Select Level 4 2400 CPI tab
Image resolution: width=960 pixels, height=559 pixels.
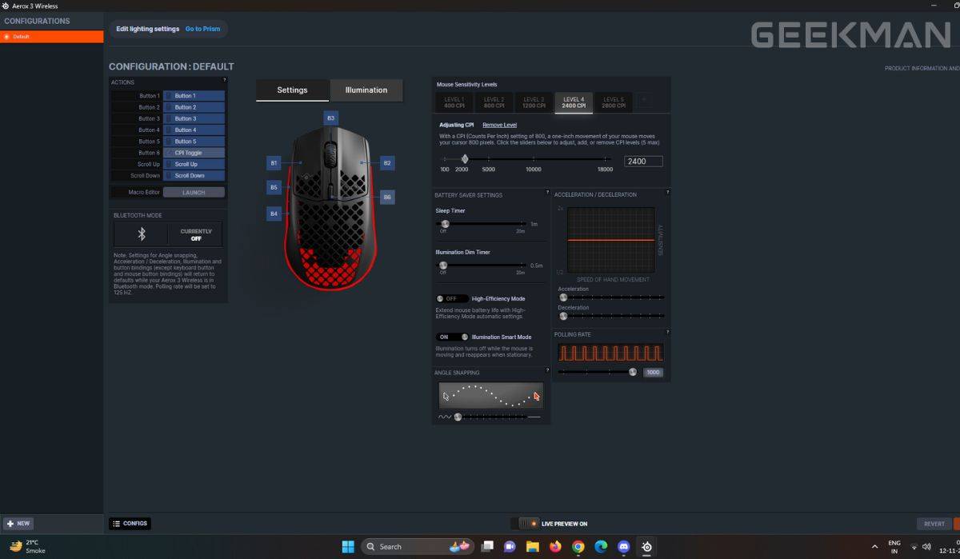[x=574, y=102]
